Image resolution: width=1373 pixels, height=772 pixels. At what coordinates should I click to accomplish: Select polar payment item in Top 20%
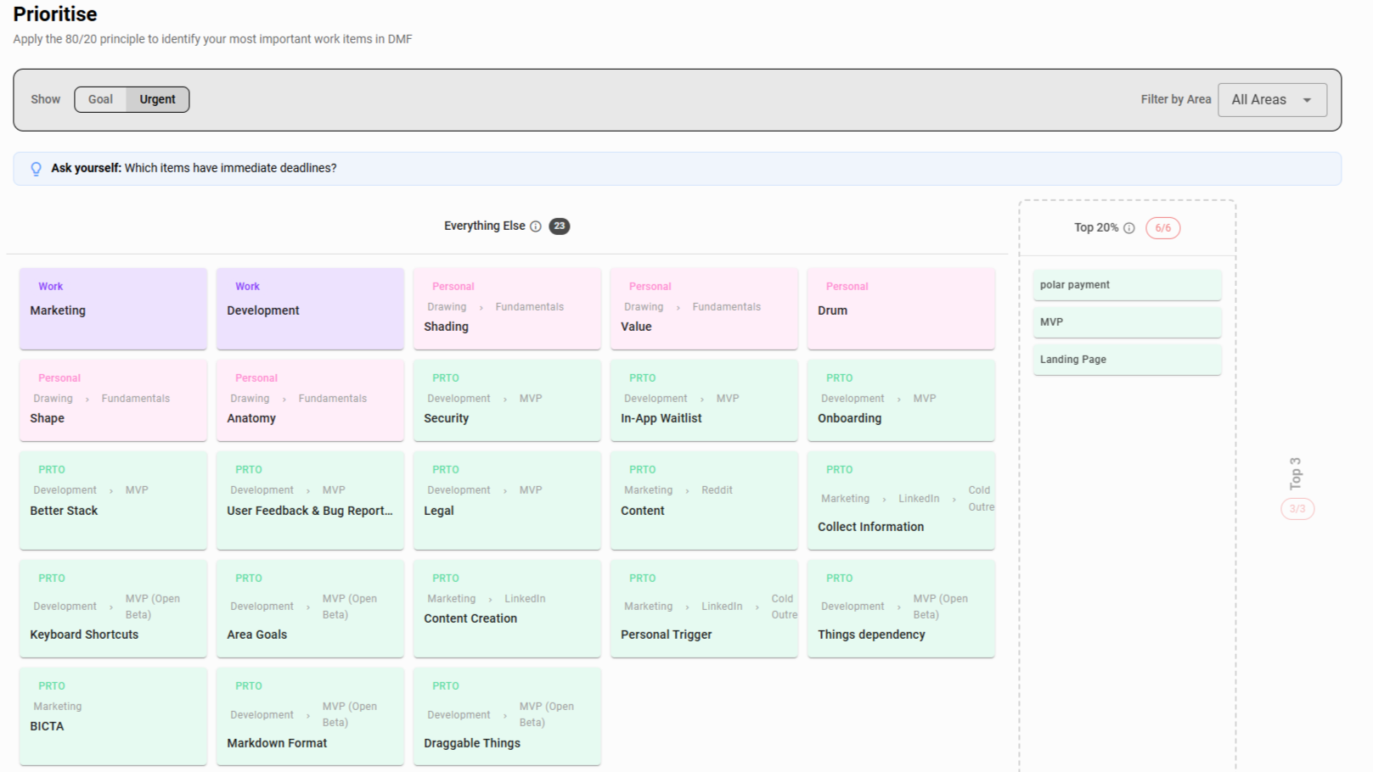pyautogui.click(x=1127, y=285)
